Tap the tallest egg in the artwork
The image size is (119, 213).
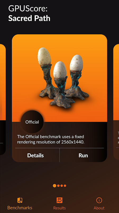point(44,56)
